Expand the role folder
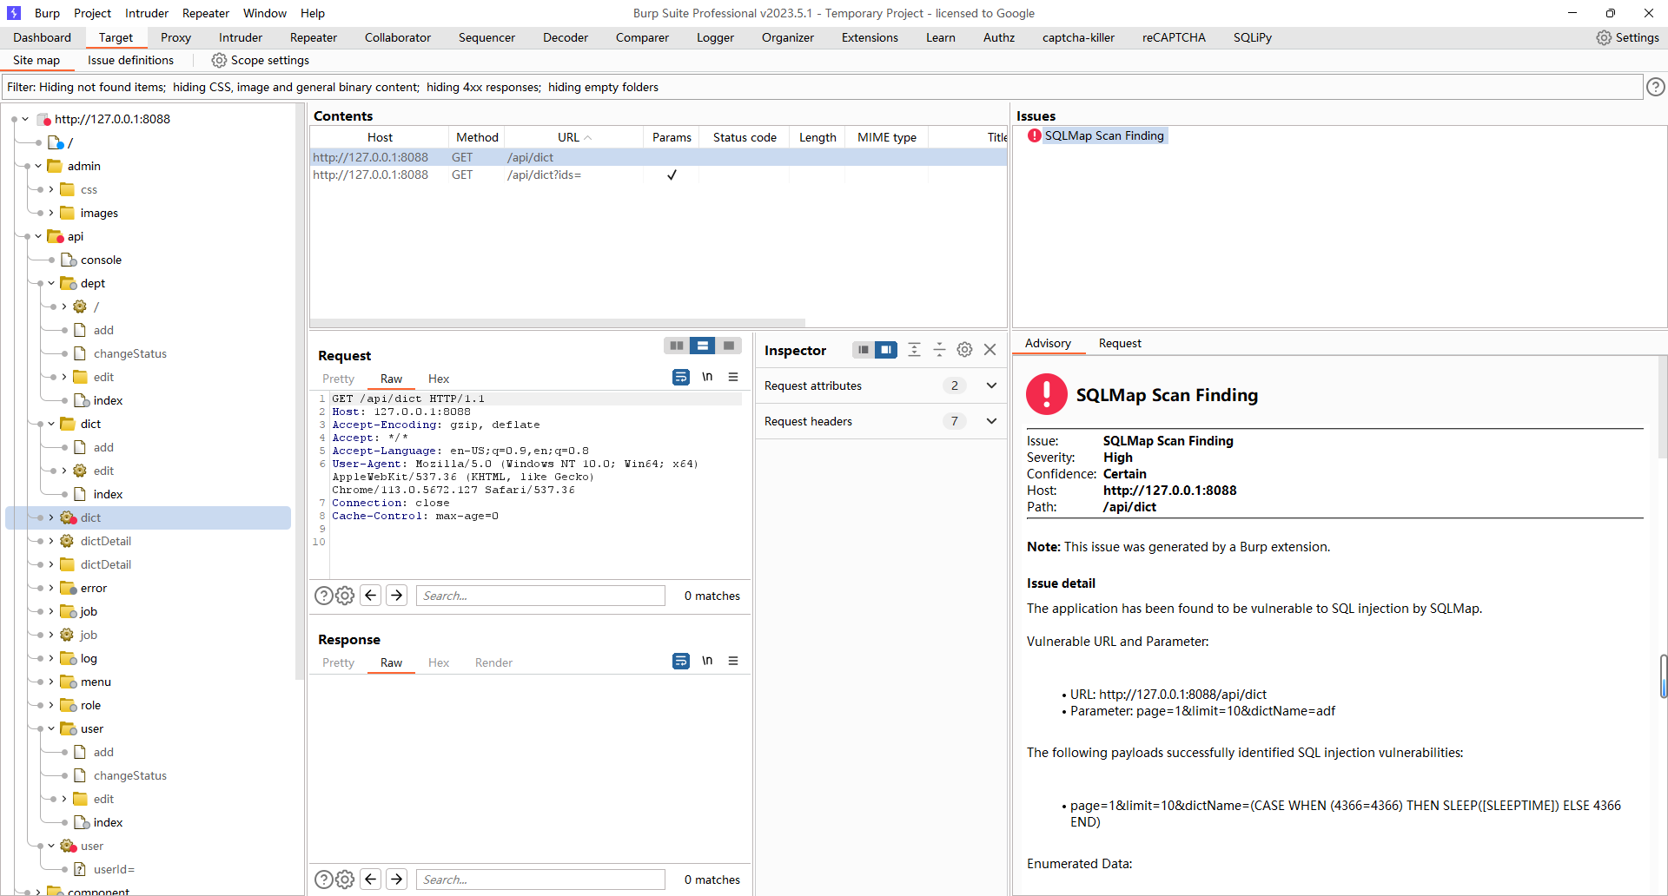This screenshot has width=1668, height=896. click(x=51, y=705)
